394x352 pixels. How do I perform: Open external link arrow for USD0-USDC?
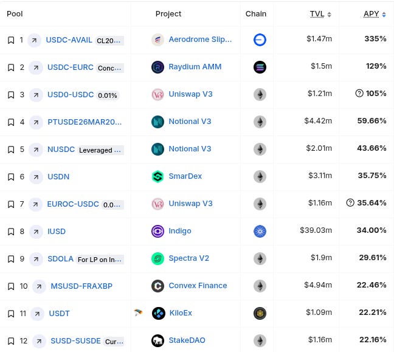(x=36, y=95)
